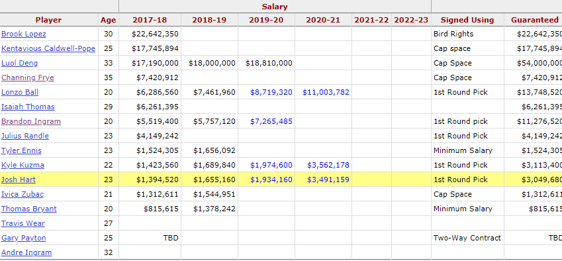Open Channing Frye's player page
This screenshot has height=261, width=562.
point(28,78)
